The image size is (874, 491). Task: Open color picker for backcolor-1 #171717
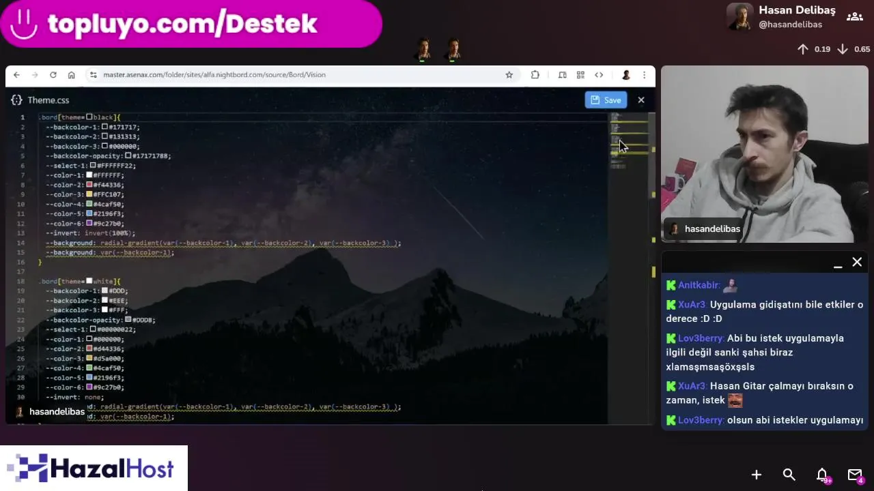(x=104, y=127)
